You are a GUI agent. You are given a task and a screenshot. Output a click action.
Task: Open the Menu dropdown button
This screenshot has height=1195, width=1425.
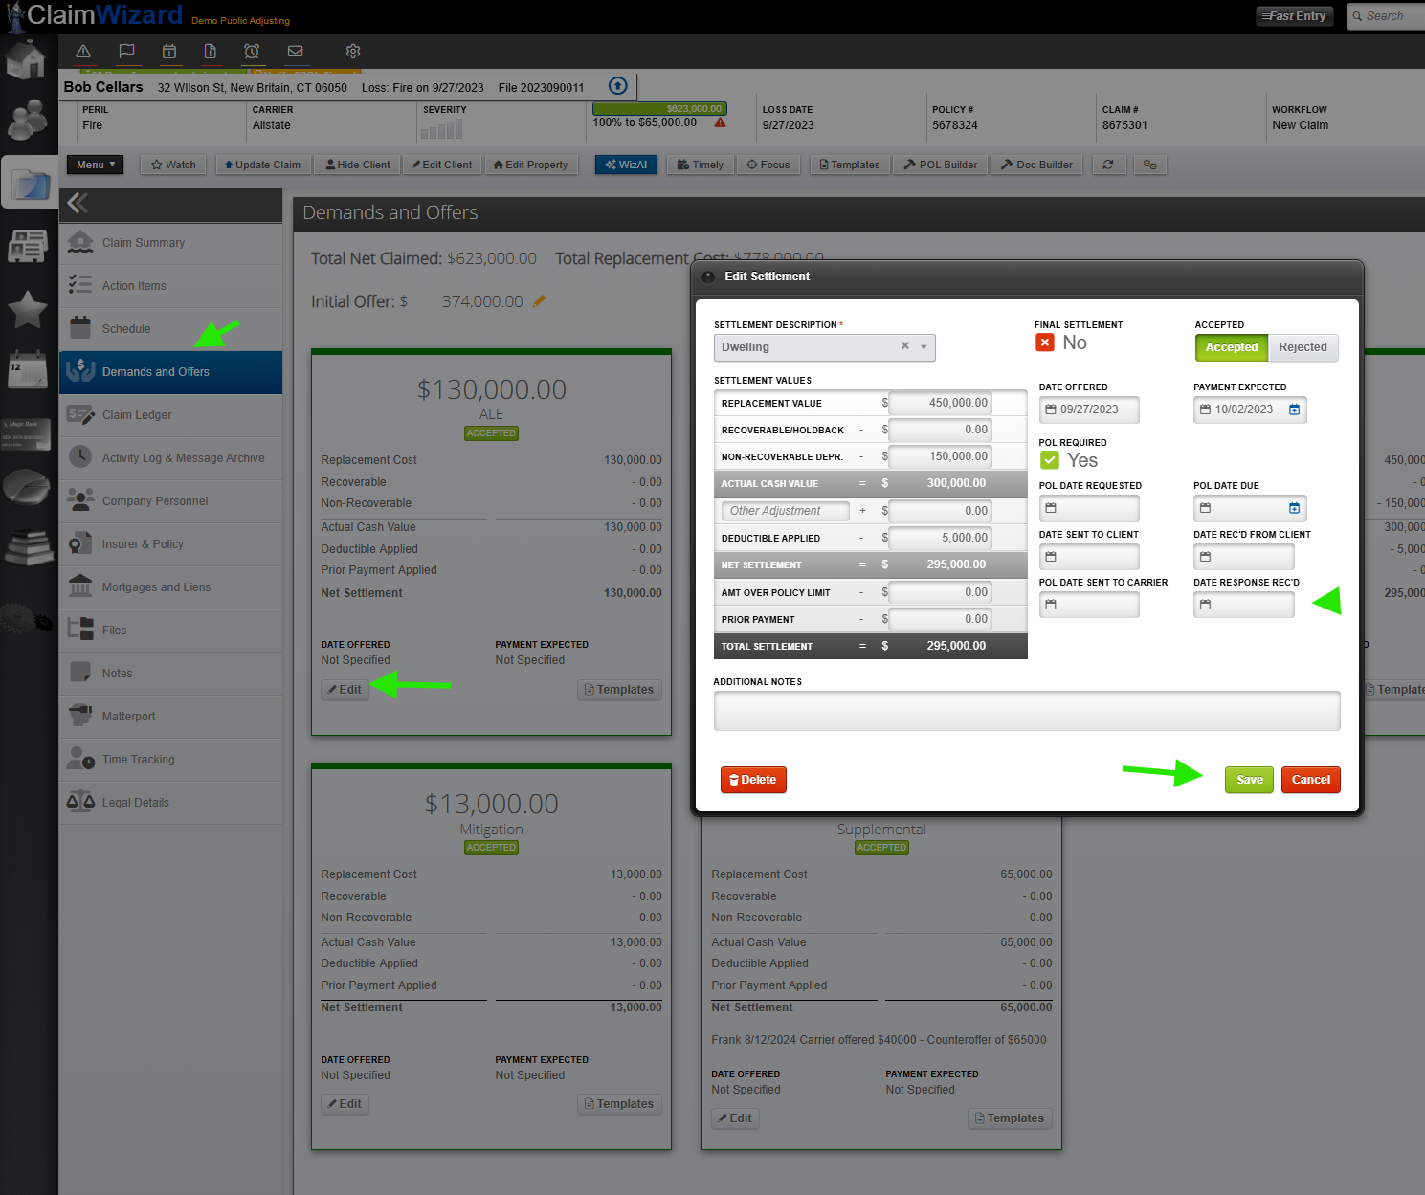95,165
